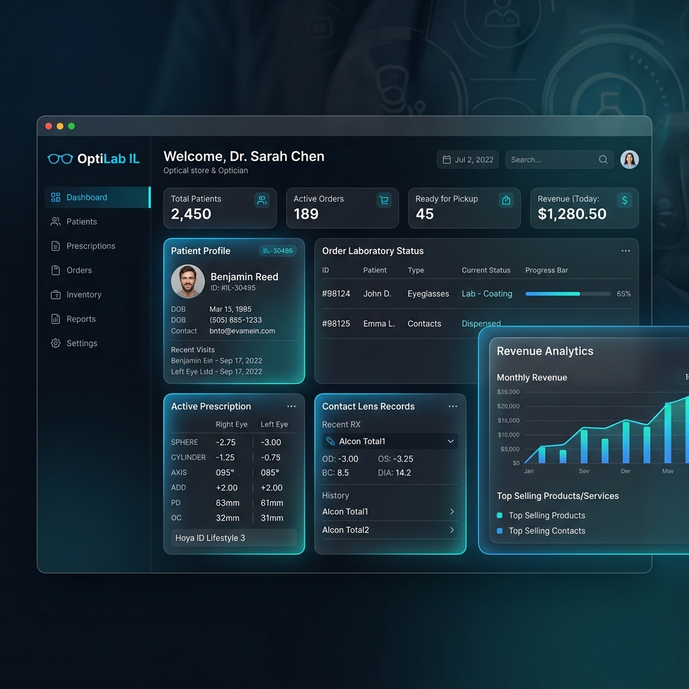
Task: Click the Active Orders cart icon
Action: pos(384,201)
